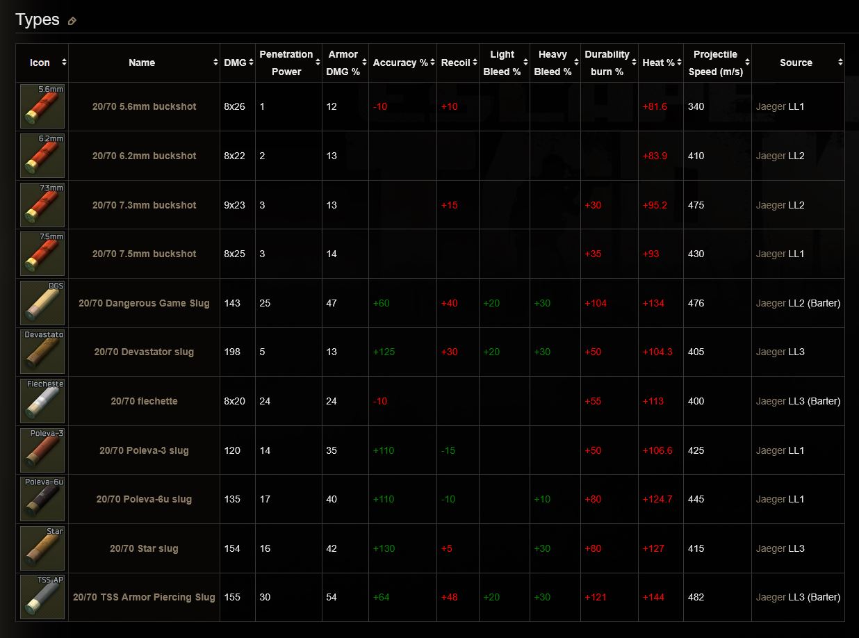Sort by Light Bleed % header

pyautogui.click(x=505, y=63)
